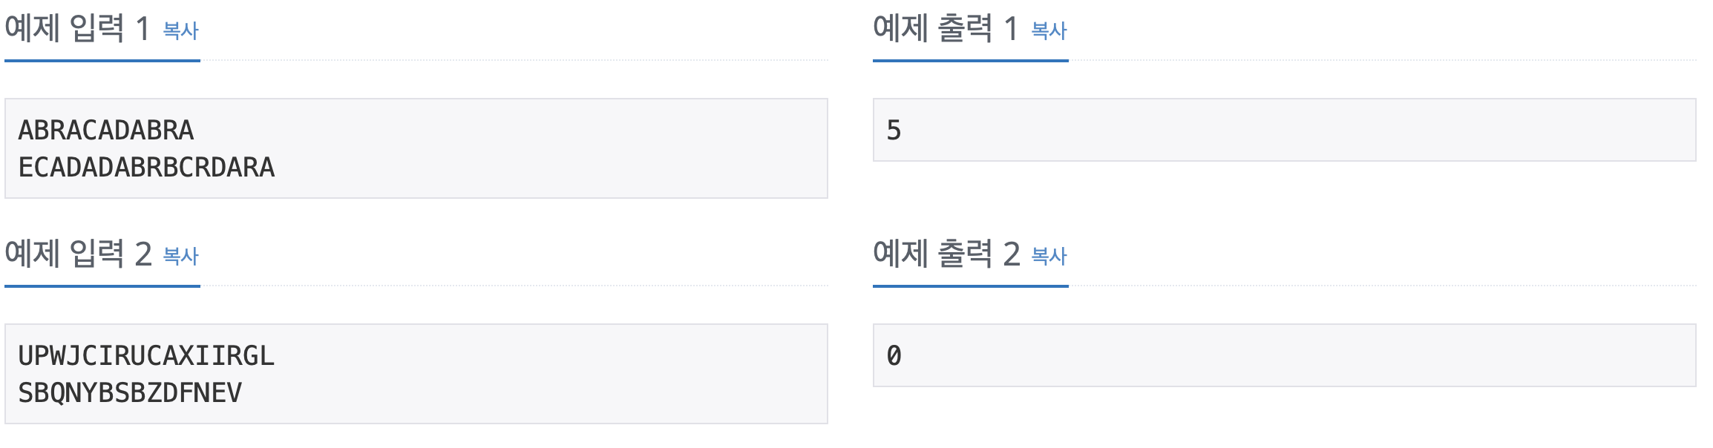The image size is (1713, 448).
Task: Click the 복사 link next to 예제 입력 2
Action: [x=180, y=256]
